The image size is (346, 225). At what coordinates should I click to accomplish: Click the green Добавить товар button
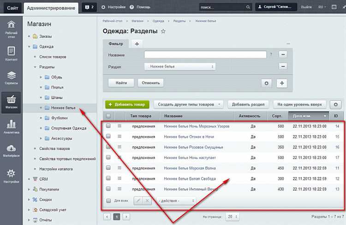coord(127,104)
